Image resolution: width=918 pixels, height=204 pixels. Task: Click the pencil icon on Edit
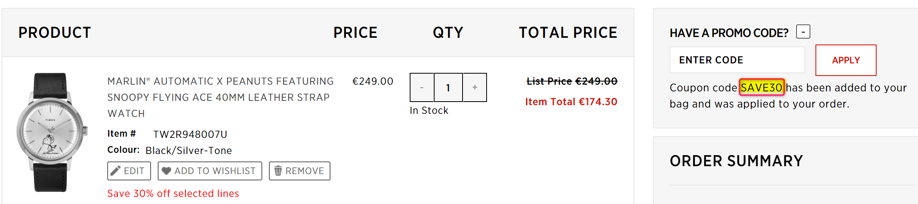(115, 171)
